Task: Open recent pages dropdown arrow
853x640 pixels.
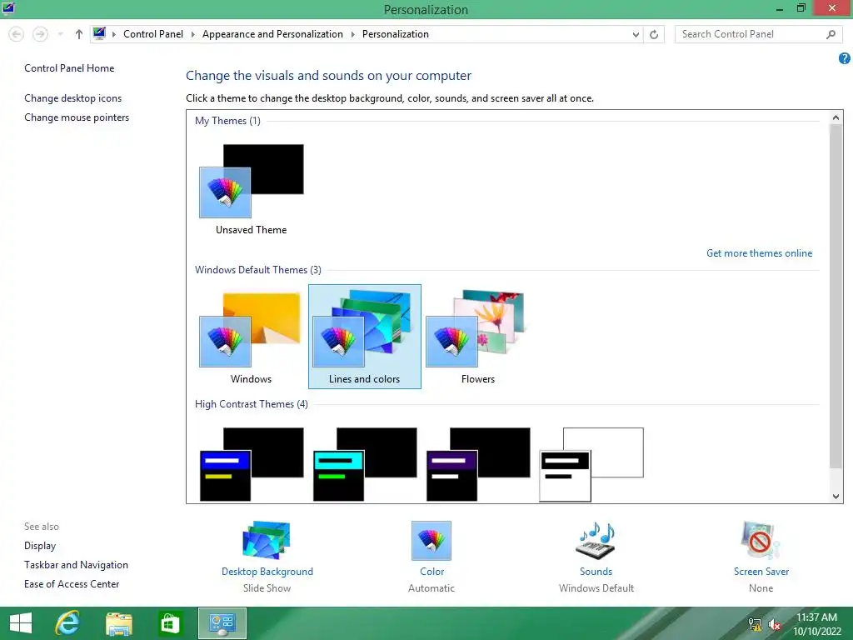Action: (60, 34)
